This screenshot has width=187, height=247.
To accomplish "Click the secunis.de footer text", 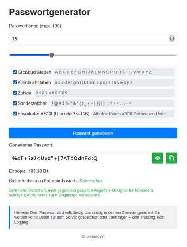I will pyautogui.click(x=93, y=237).
